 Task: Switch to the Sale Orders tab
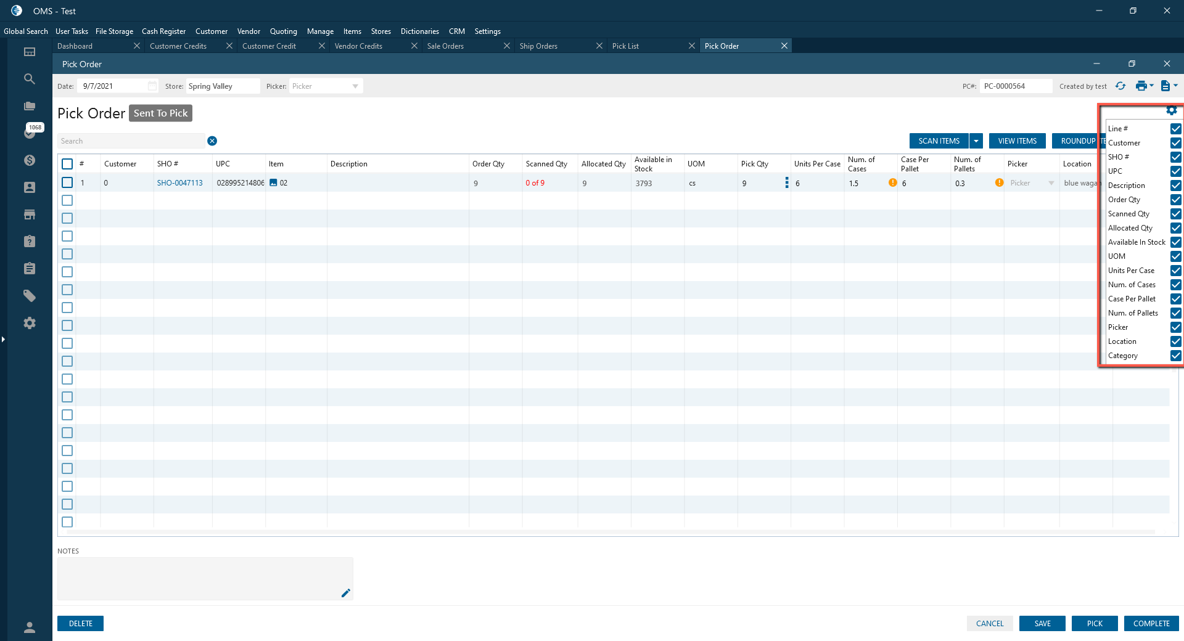pos(445,46)
